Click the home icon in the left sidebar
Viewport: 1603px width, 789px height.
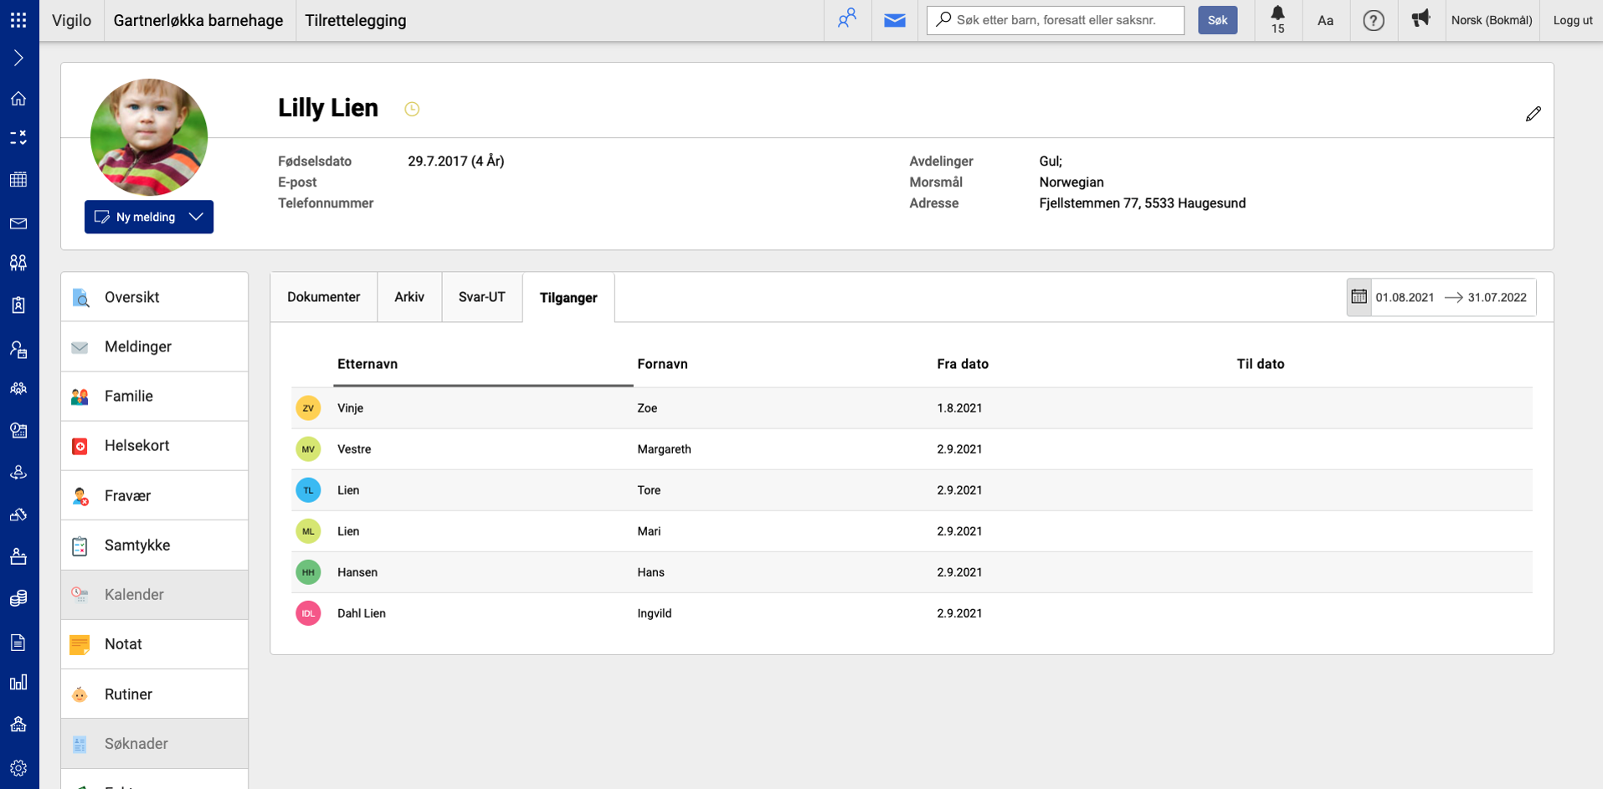(x=18, y=99)
